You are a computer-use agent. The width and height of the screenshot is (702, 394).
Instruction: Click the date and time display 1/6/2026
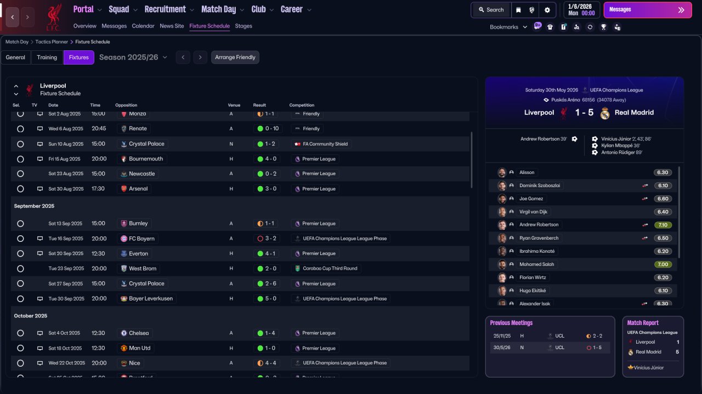(581, 10)
